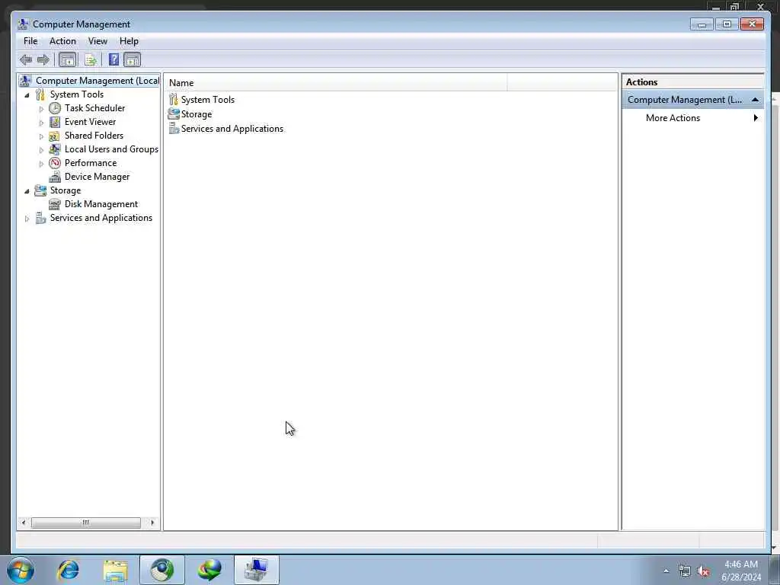Select Services and Applications tree label
This screenshot has height=585, width=780.
pyautogui.click(x=101, y=218)
